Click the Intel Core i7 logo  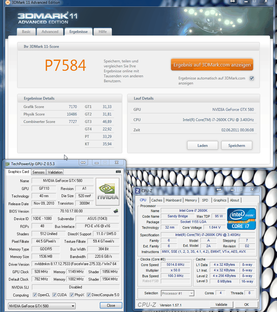[x=241, y=219]
